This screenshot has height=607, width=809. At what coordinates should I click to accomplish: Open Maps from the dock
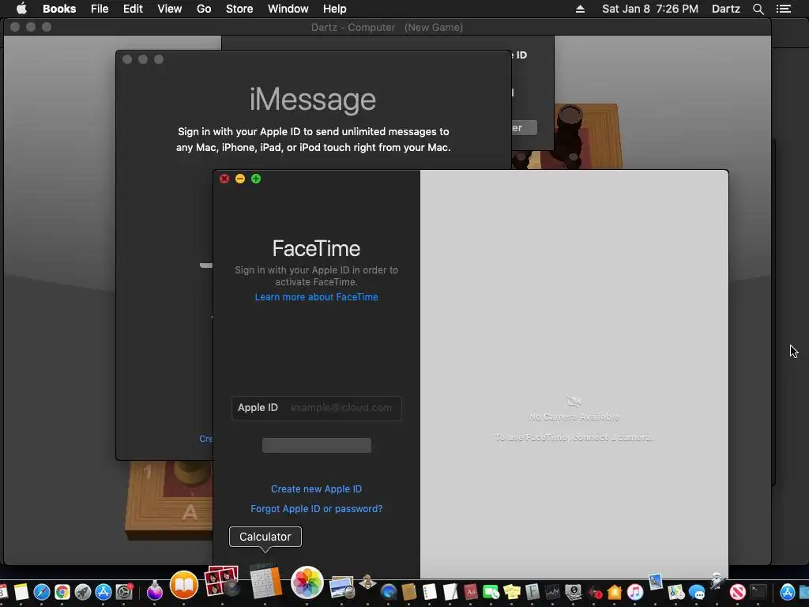click(x=676, y=592)
